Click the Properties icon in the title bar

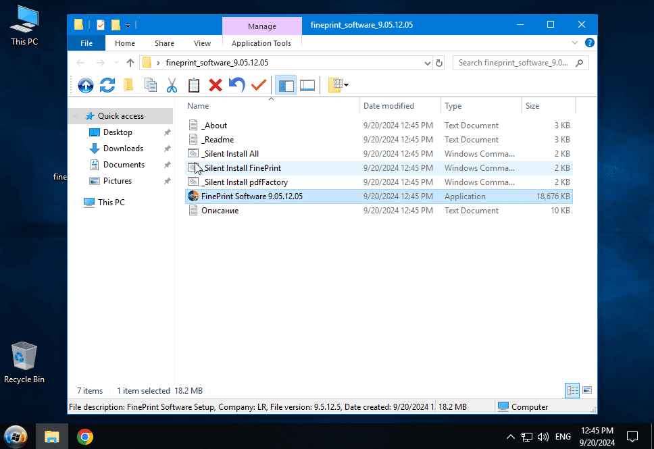(101, 25)
